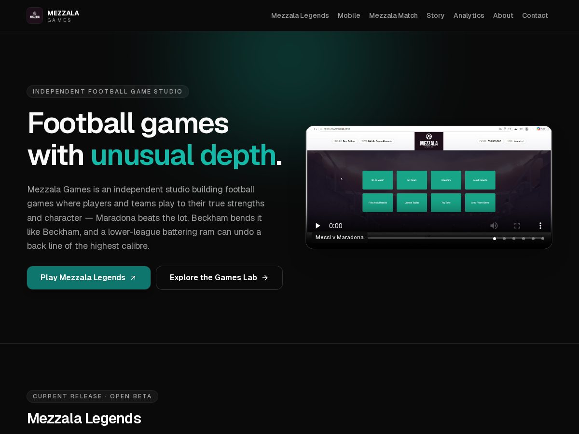
Task: Click the Play Mezzala Legends button
Action: point(89,278)
